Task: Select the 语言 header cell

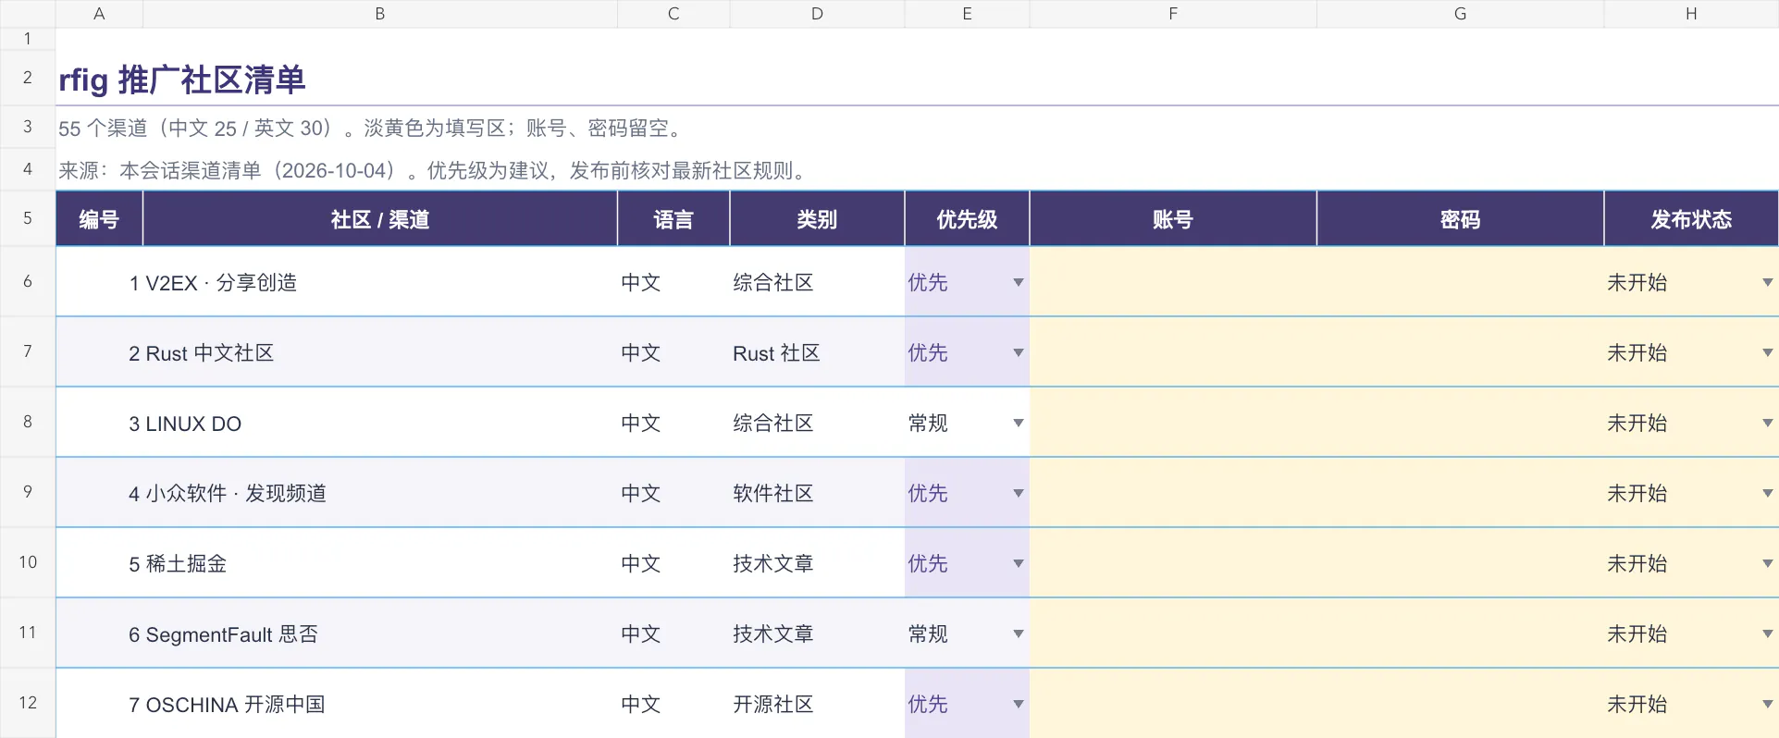Action: [x=673, y=219]
